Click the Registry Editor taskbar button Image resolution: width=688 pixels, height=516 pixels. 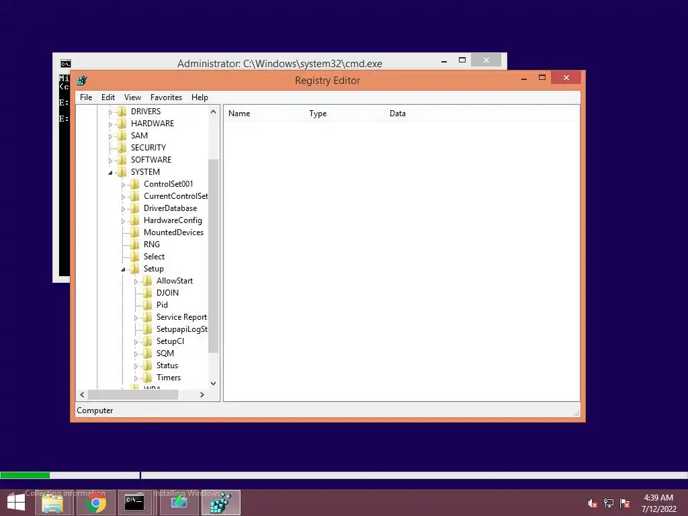tap(220, 503)
